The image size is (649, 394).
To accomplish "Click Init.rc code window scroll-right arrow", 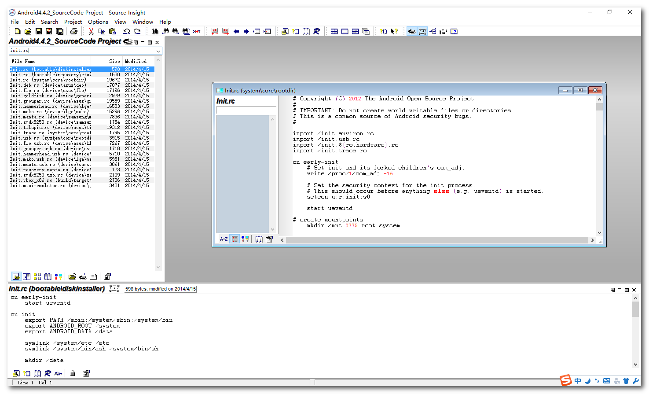I will (592, 240).
